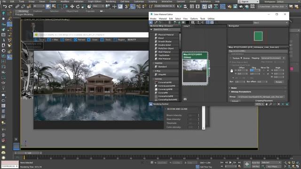Click the Redo arrow in the main toolbar

pos(10,7)
